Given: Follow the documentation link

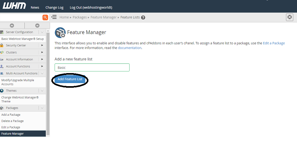Looking at the screenshot, I should 129,48.
